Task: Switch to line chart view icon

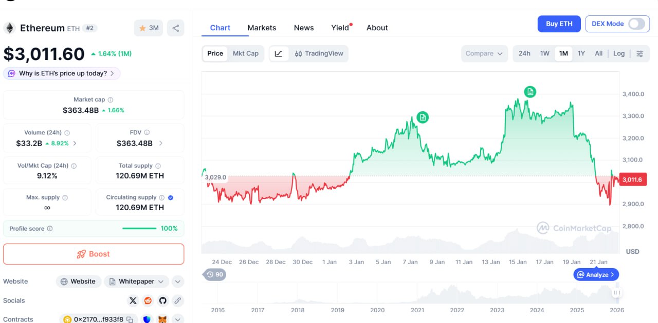Action: pyautogui.click(x=278, y=53)
